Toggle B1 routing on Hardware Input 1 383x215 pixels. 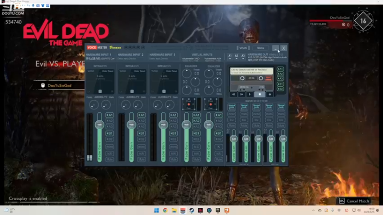coord(110,133)
